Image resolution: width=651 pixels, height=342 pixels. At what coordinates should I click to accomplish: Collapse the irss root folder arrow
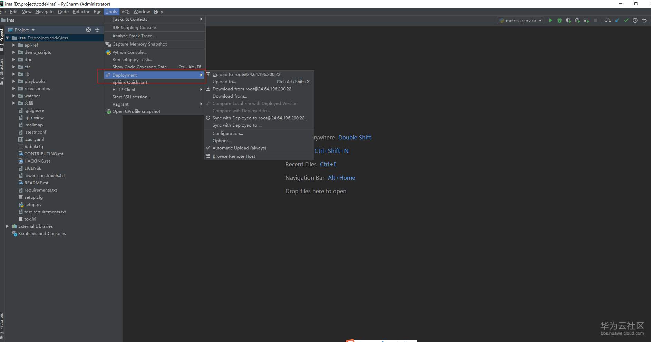(8, 38)
